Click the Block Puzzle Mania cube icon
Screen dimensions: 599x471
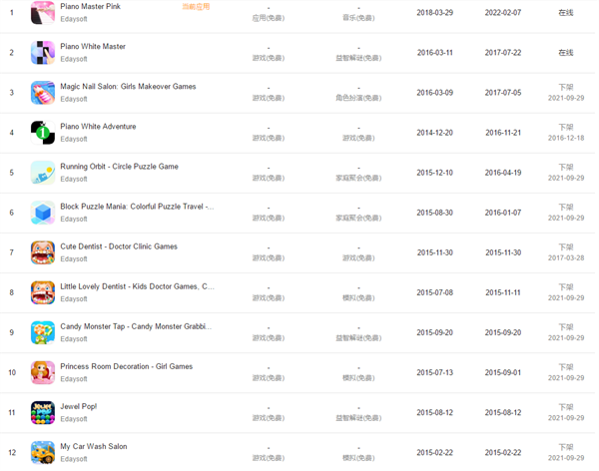pos(43,213)
